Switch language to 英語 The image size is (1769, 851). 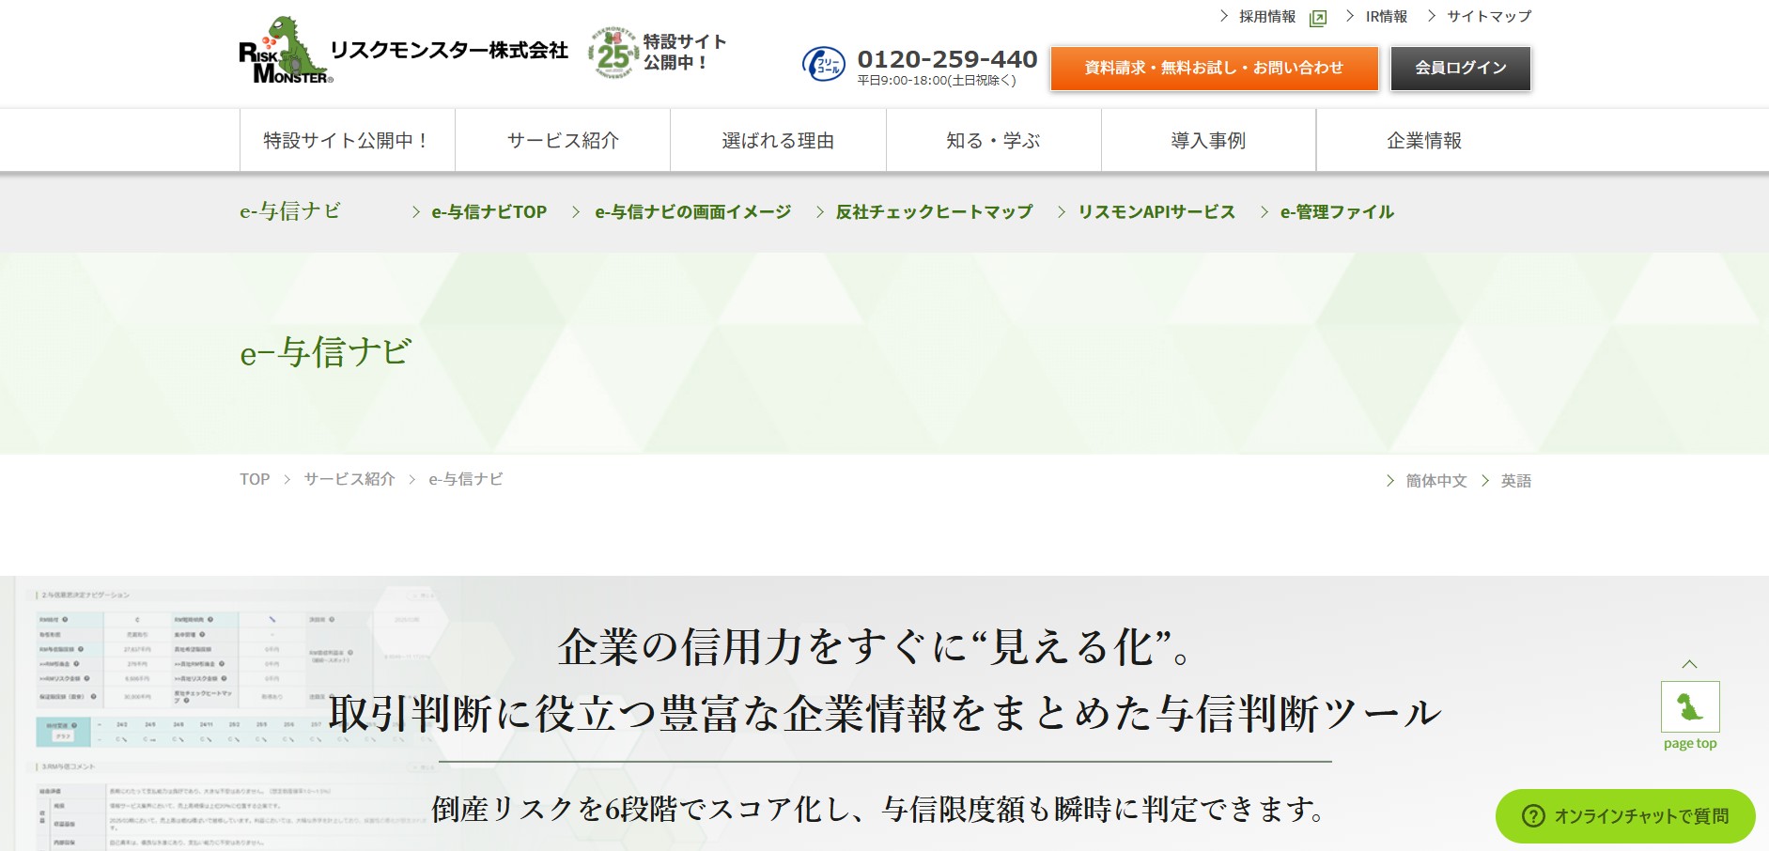pos(1515,481)
